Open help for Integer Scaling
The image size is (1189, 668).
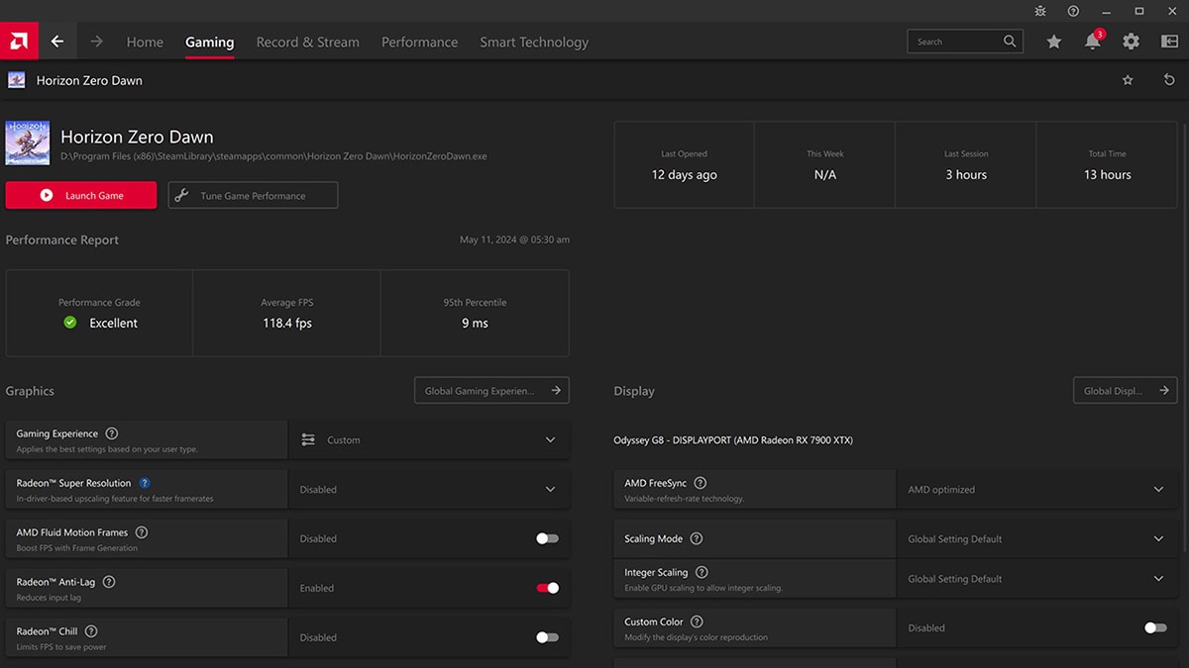(x=702, y=572)
